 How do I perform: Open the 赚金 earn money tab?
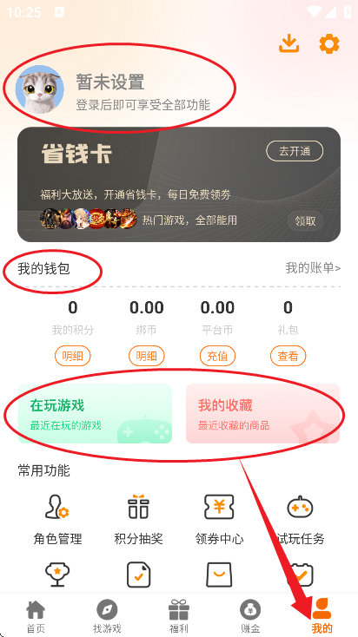coord(250,616)
